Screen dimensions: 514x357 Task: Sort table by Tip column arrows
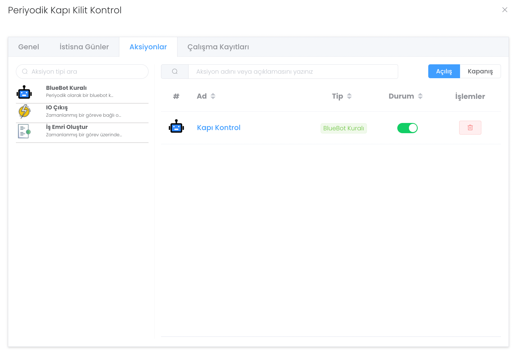tap(349, 96)
